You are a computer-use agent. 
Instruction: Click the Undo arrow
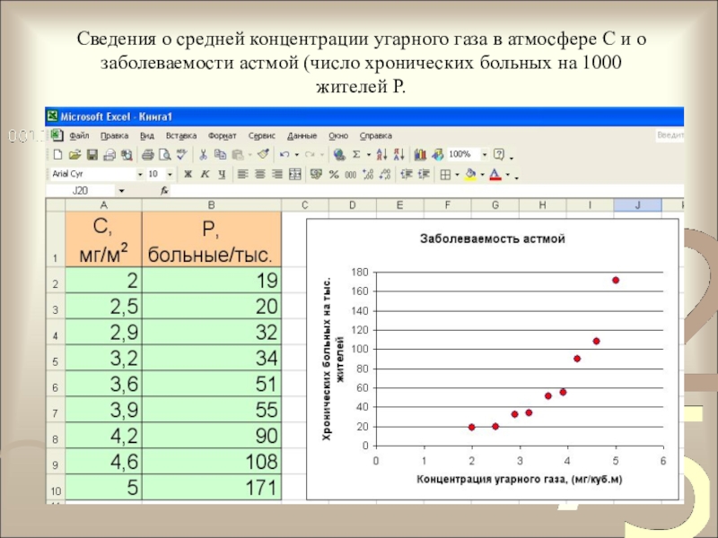pos(284,154)
